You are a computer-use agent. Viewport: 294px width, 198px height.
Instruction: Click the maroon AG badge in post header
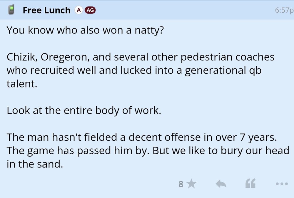[x=90, y=10]
